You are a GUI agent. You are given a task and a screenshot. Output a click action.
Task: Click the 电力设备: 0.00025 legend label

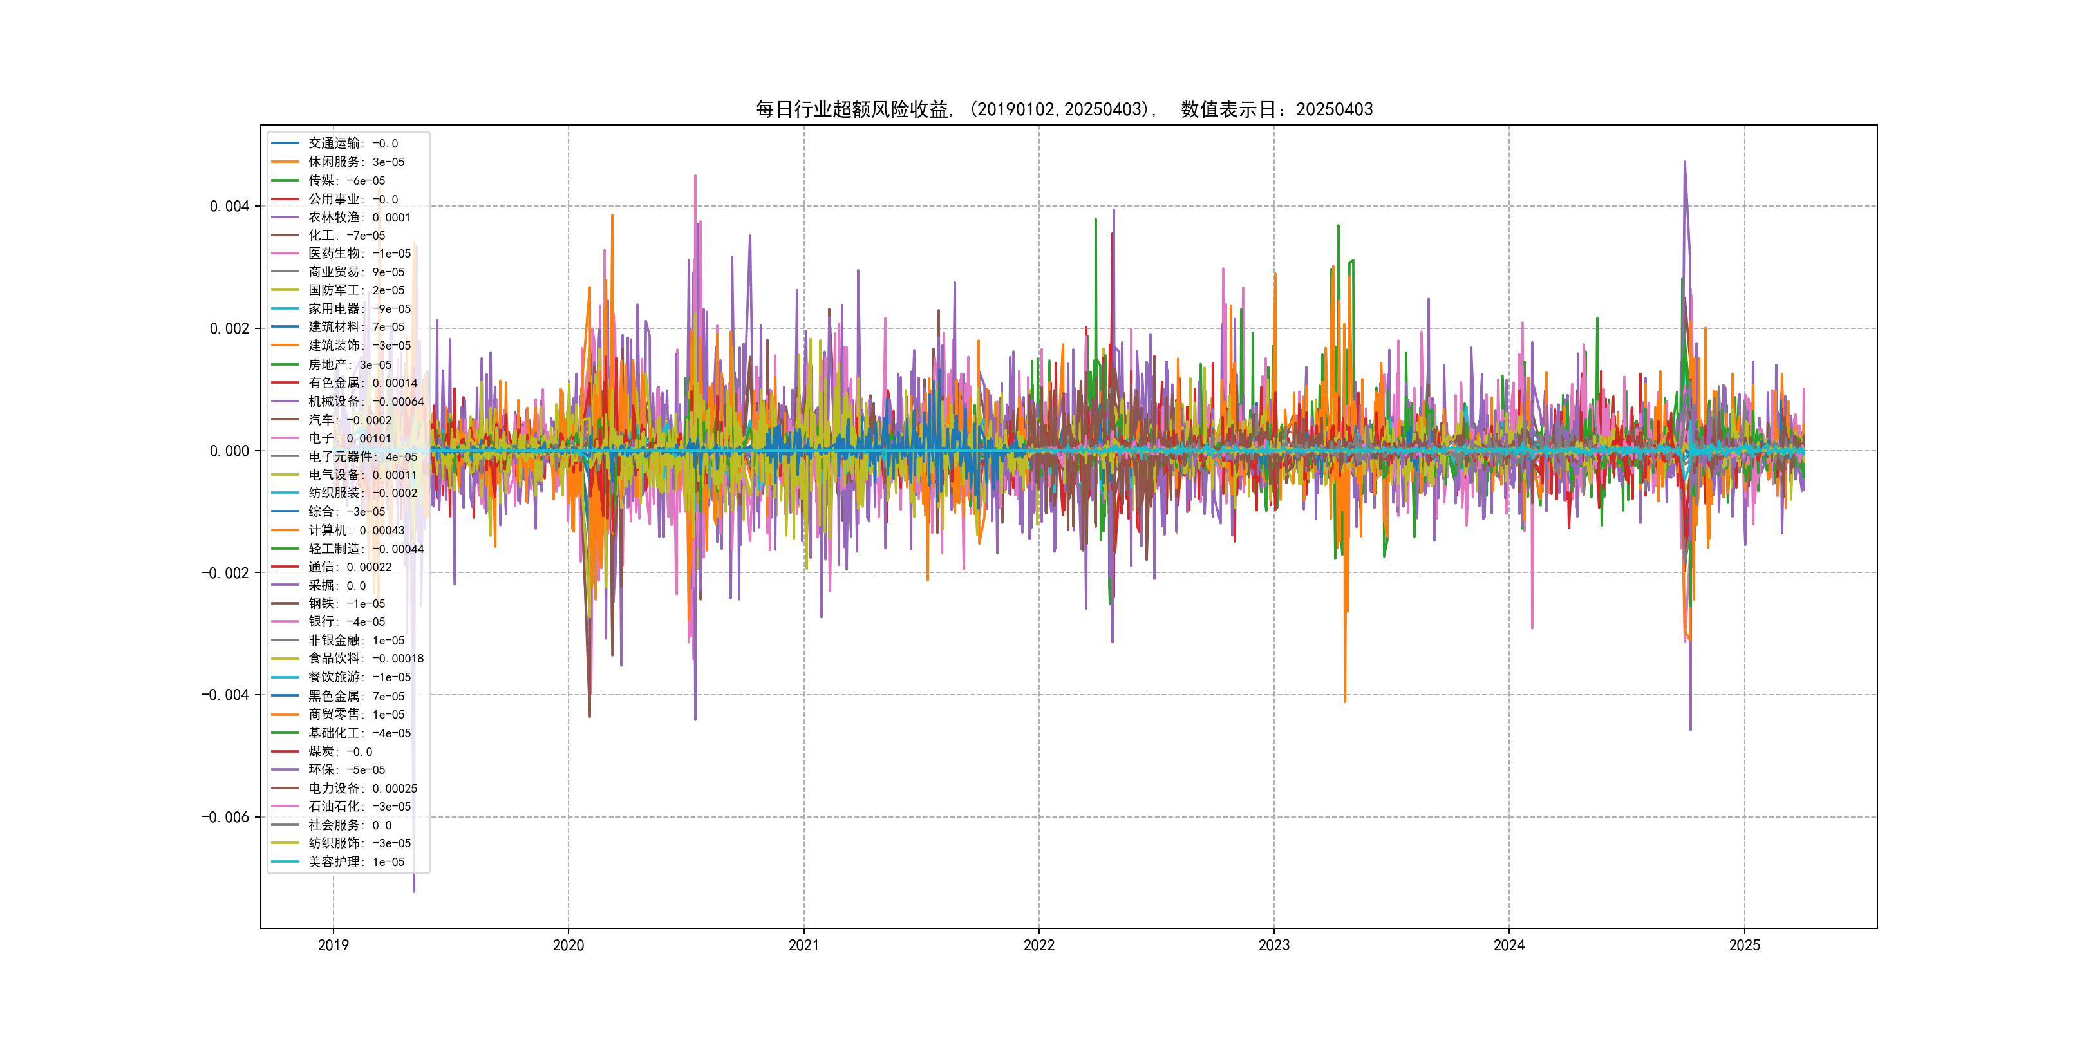click(x=362, y=788)
